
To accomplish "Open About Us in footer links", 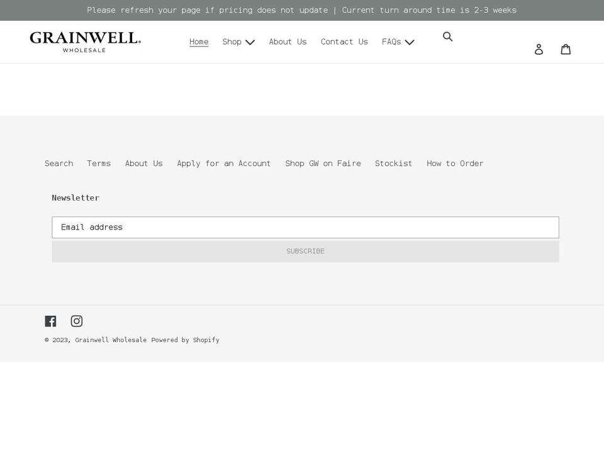I will 144,164.
